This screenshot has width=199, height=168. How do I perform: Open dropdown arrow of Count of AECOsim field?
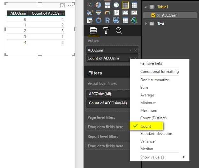pyautogui.click(x=130, y=58)
